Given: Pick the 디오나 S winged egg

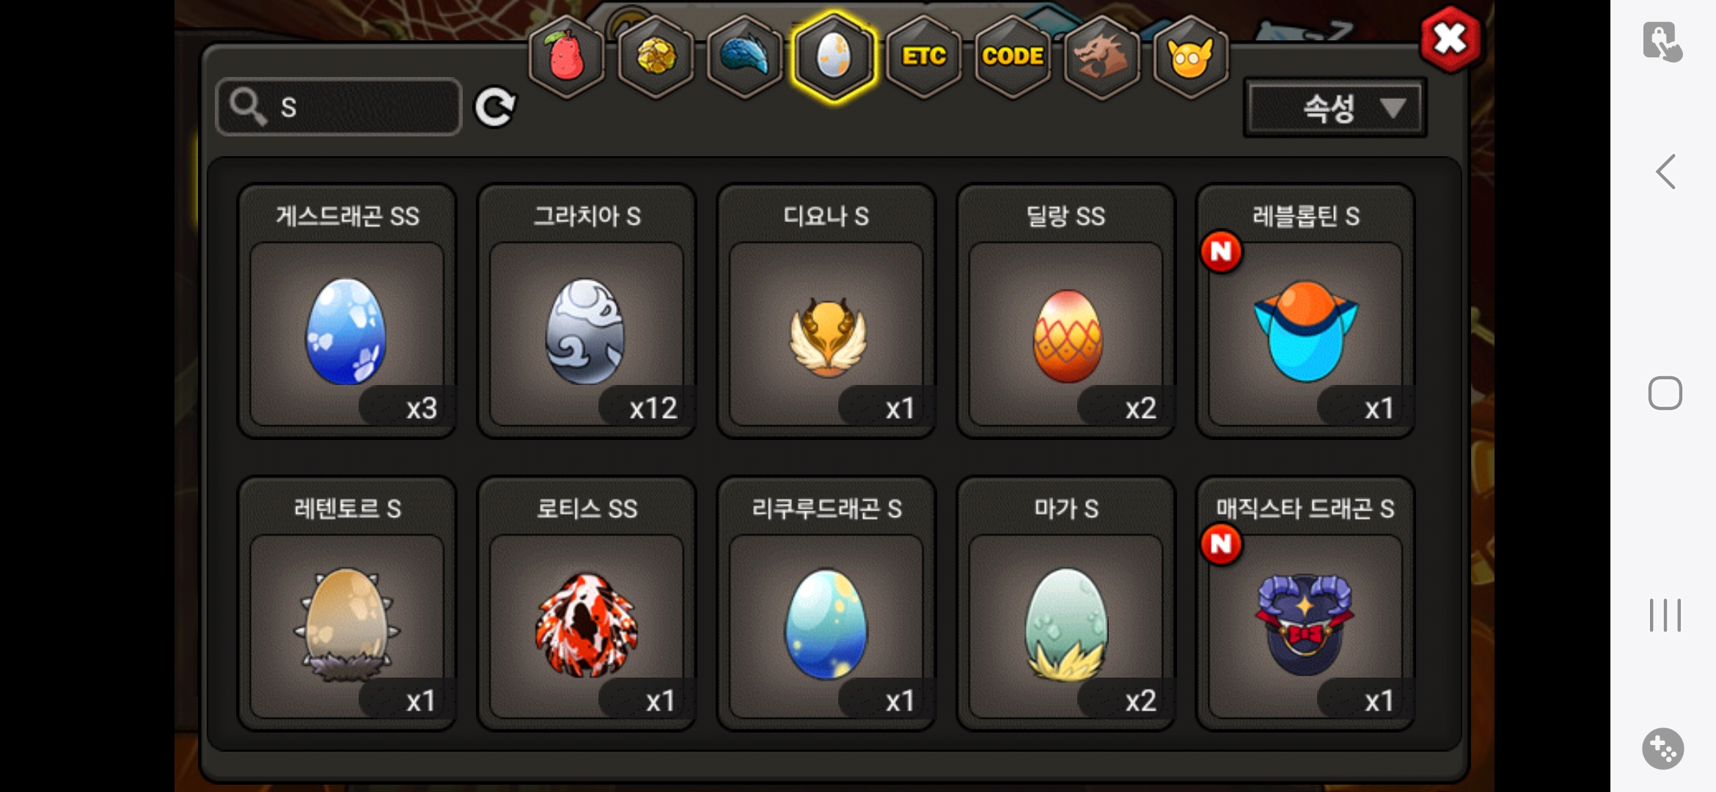Looking at the screenshot, I should point(826,311).
